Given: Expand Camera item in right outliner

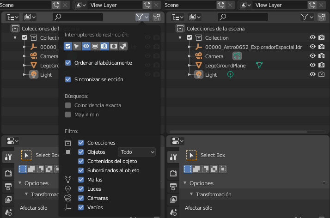Looking at the screenshot, I should 189,56.
